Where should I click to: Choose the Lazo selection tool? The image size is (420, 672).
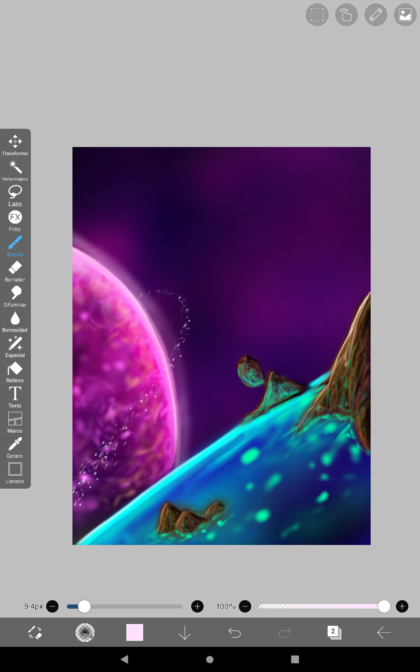tap(15, 196)
